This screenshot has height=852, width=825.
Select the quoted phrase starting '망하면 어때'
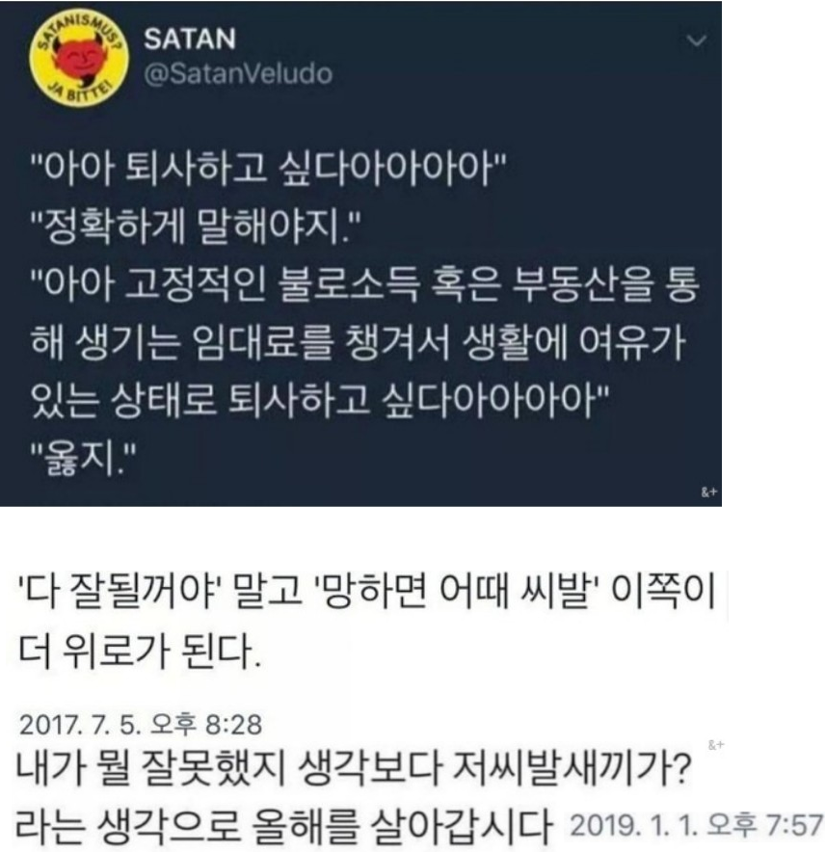(457, 593)
